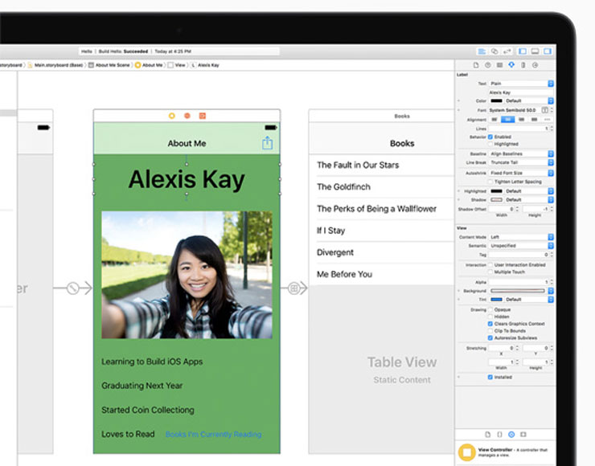This screenshot has width=595, height=466.
Task: Choose center text alignment segment
Action: [x=507, y=120]
